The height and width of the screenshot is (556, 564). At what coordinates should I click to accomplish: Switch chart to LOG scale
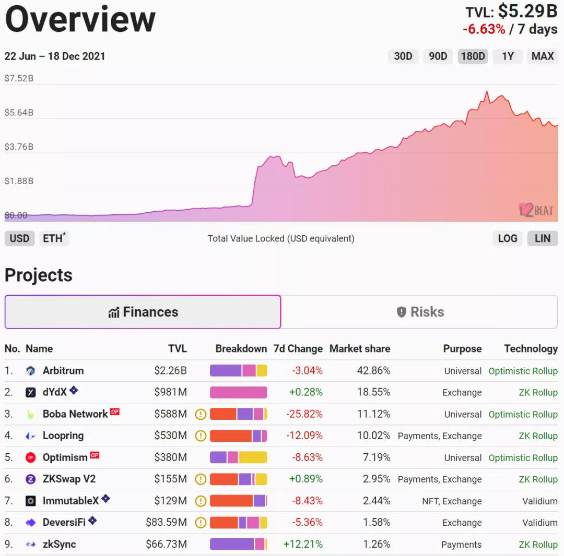tap(508, 238)
